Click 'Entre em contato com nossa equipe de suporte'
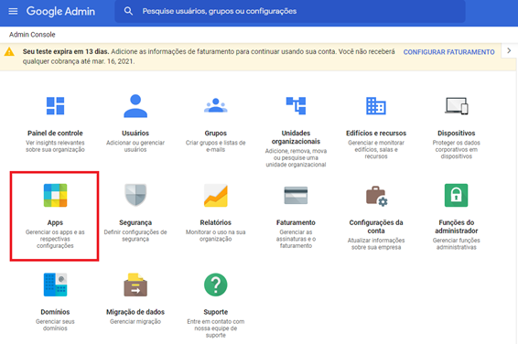This screenshot has width=518, height=344. pyautogui.click(x=216, y=328)
